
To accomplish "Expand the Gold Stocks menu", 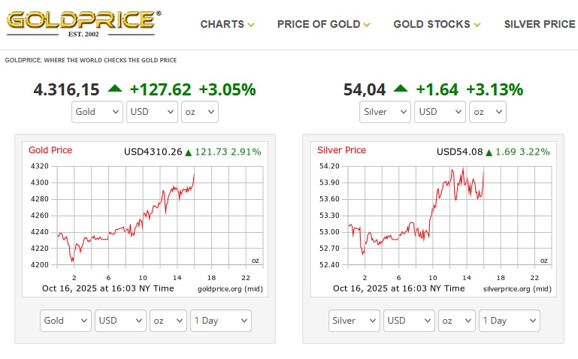I will (x=437, y=24).
